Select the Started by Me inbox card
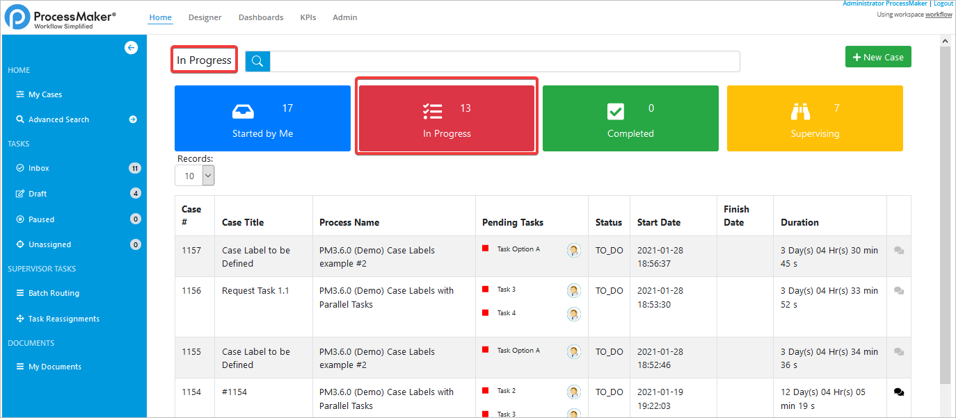956x418 pixels. click(262, 118)
